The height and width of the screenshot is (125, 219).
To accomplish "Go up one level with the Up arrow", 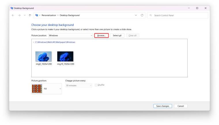I will point(30,15).
